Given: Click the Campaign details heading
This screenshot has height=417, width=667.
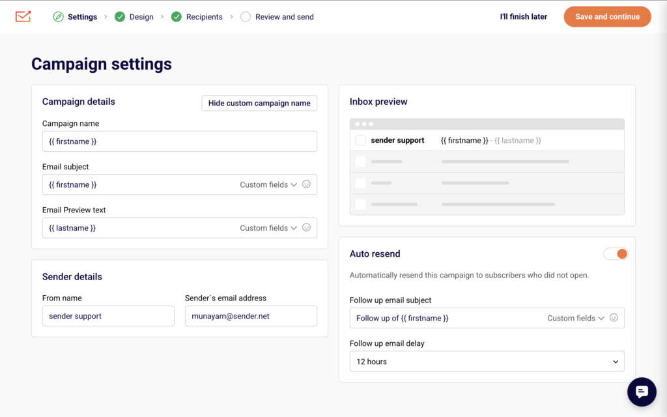Looking at the screenshot, I should click(79, 102).
